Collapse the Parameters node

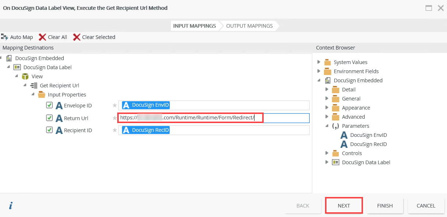pos(328,126)
